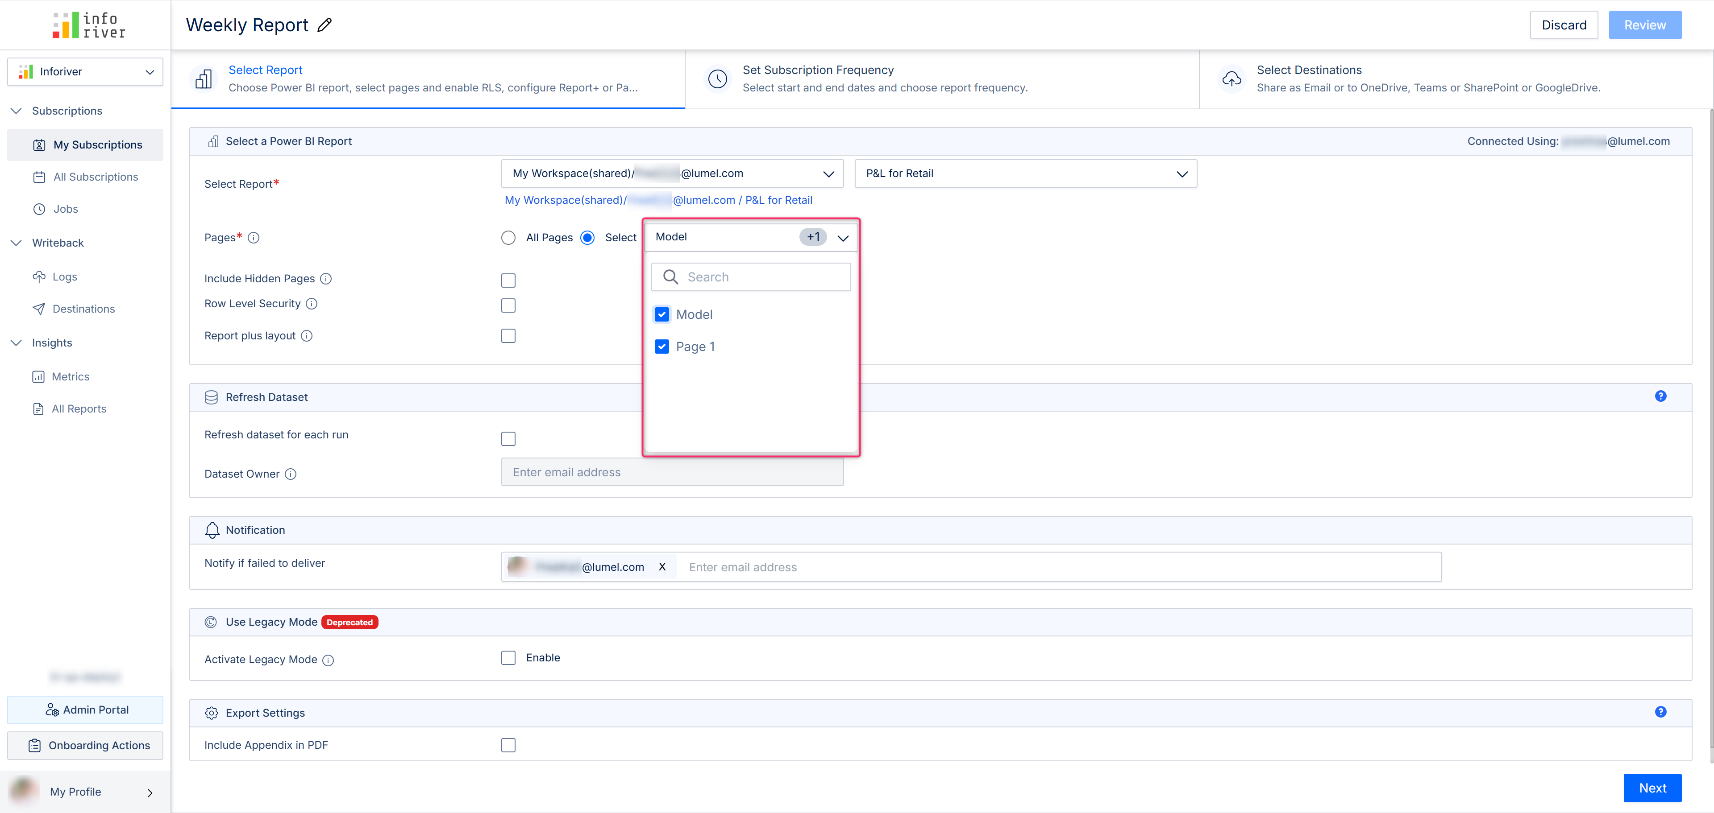Click the help icon in Refresh Dataset section
The image size is (1714, 813).
[1660, 396]
